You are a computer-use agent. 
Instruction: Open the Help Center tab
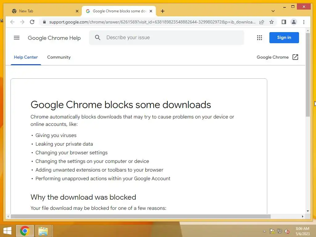pyautogui.click(x=26, y=57)
